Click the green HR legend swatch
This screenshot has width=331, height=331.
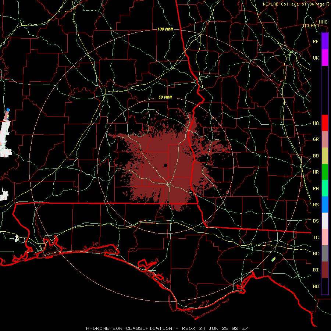[325, 172]
